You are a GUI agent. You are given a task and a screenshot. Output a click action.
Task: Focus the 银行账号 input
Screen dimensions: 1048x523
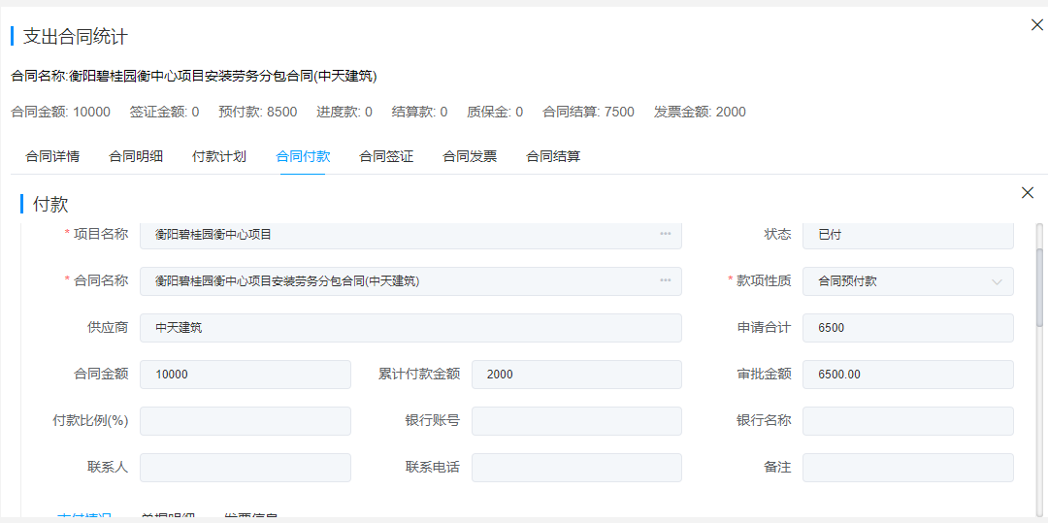pyautogui.click(x=576, y=421)
